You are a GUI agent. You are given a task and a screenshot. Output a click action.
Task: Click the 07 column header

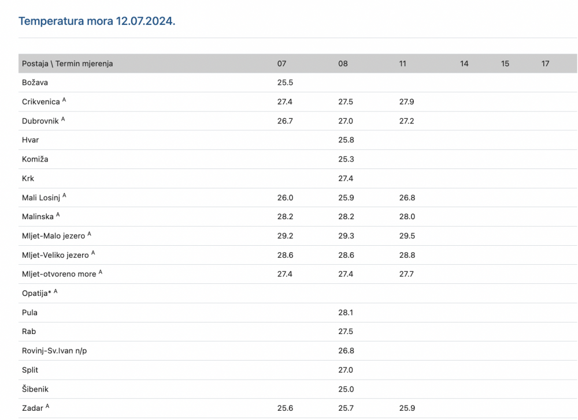tap(281, 63)
